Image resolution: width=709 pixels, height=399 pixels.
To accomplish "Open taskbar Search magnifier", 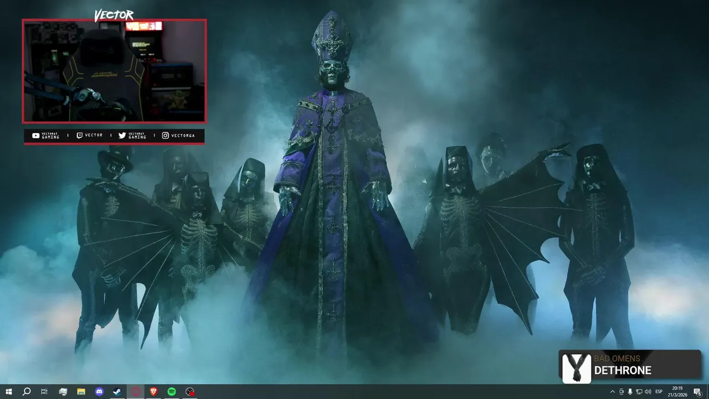I will tap(26, 392).
